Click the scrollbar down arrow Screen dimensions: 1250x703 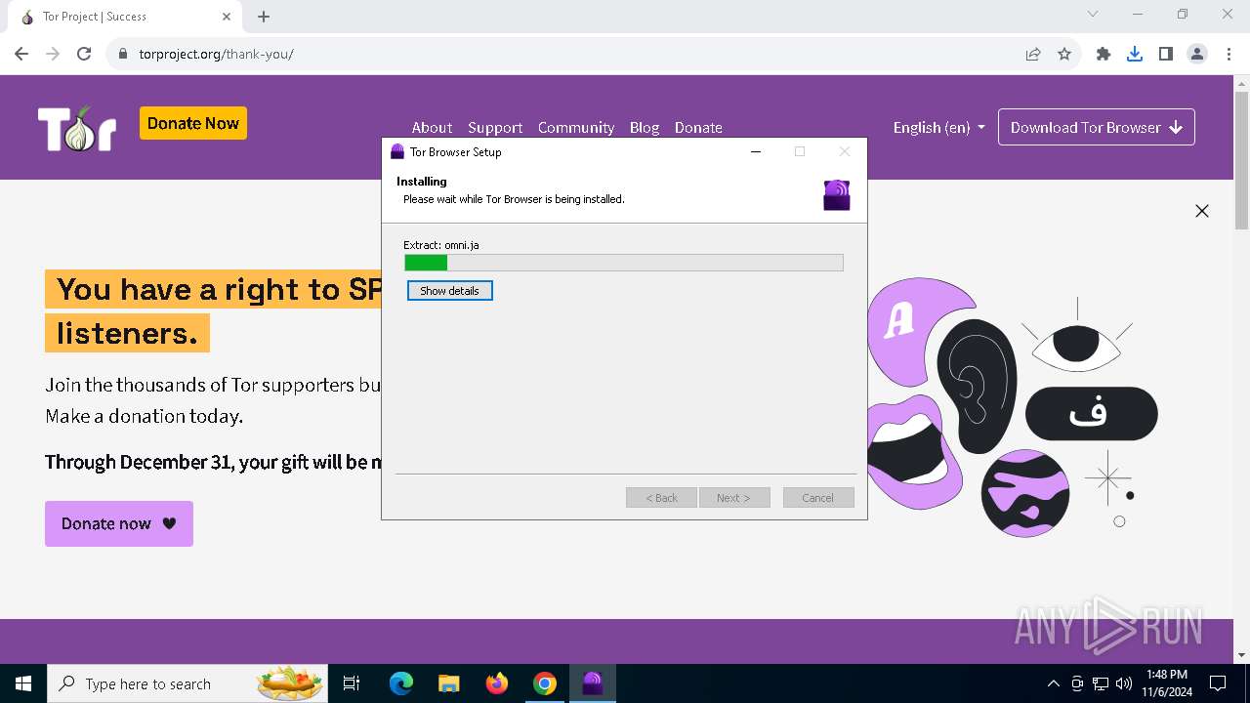point(1241,655)
